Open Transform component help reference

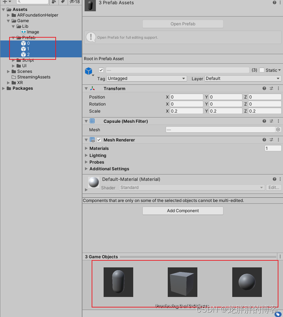[264, 88]
